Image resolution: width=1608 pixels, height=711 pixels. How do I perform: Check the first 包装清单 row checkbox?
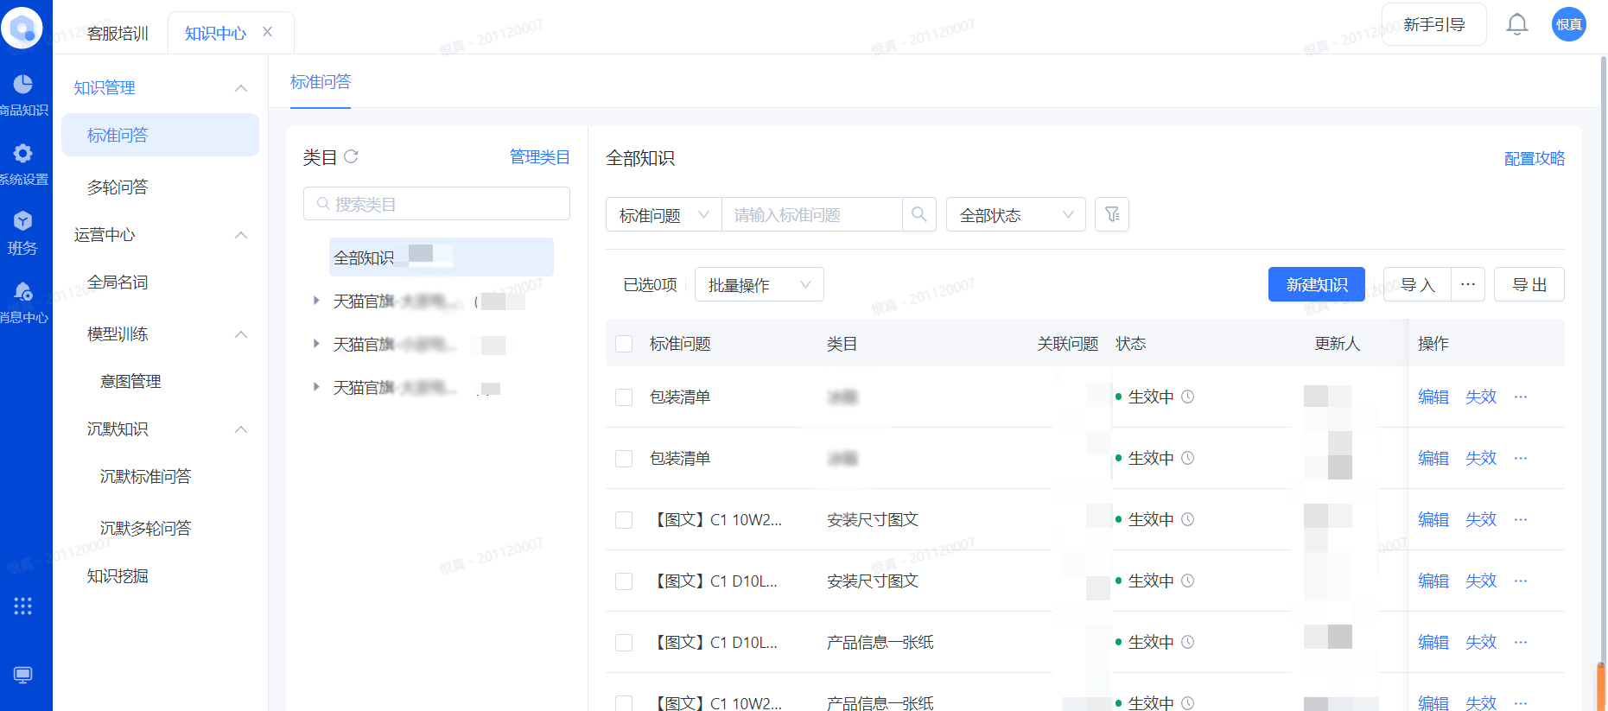pos(624,397)
